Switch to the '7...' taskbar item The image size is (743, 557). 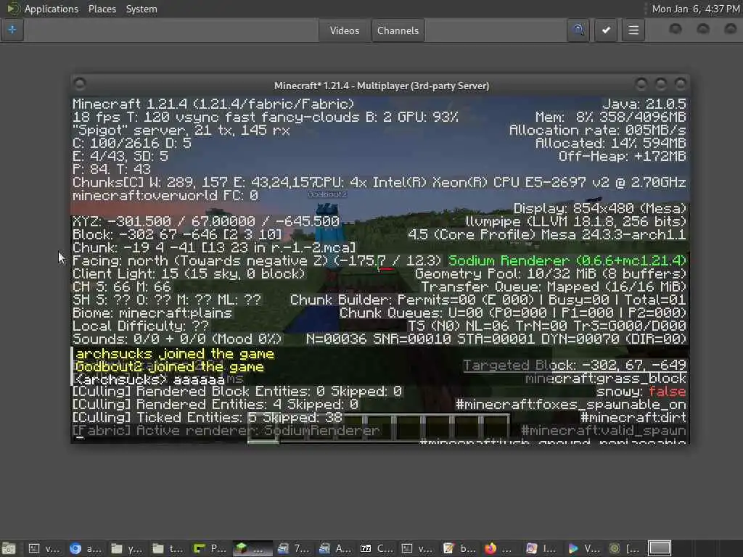(294, 548)
